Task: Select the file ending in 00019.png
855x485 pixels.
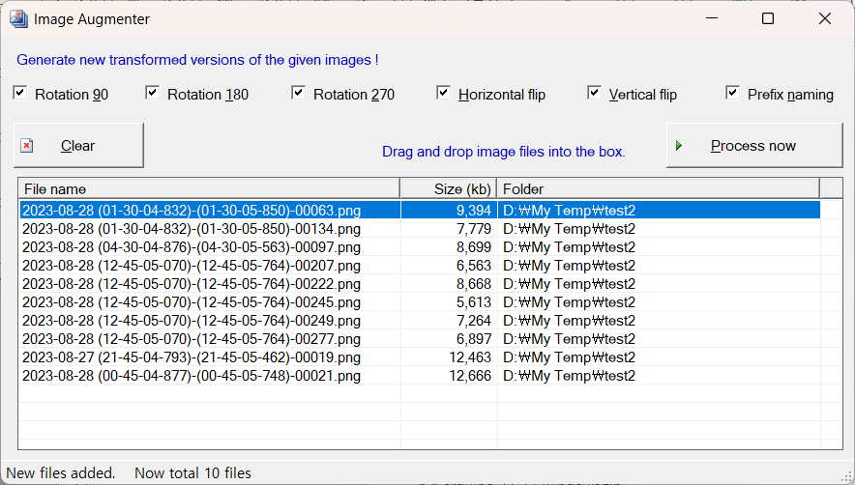Action: [192, 357]
